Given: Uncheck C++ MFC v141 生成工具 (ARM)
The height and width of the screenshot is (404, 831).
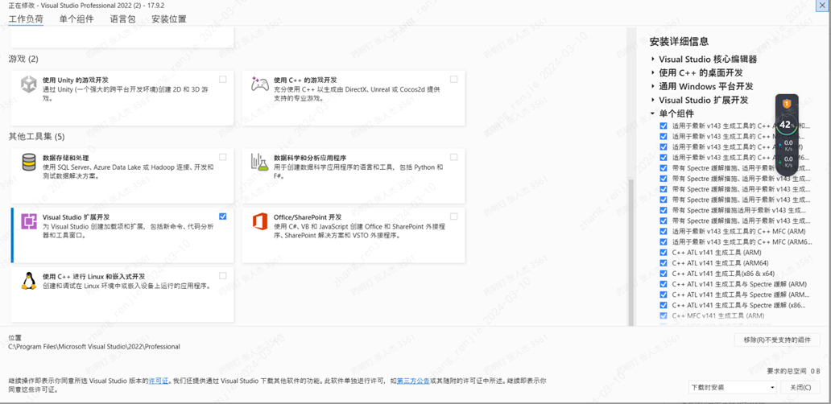Looking at the screenshot, I should [664, 315].
